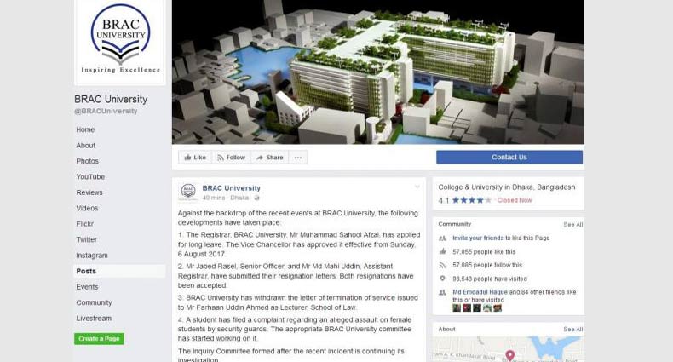Click the red map location pin
673x362 pixels.
click(510, 355)
